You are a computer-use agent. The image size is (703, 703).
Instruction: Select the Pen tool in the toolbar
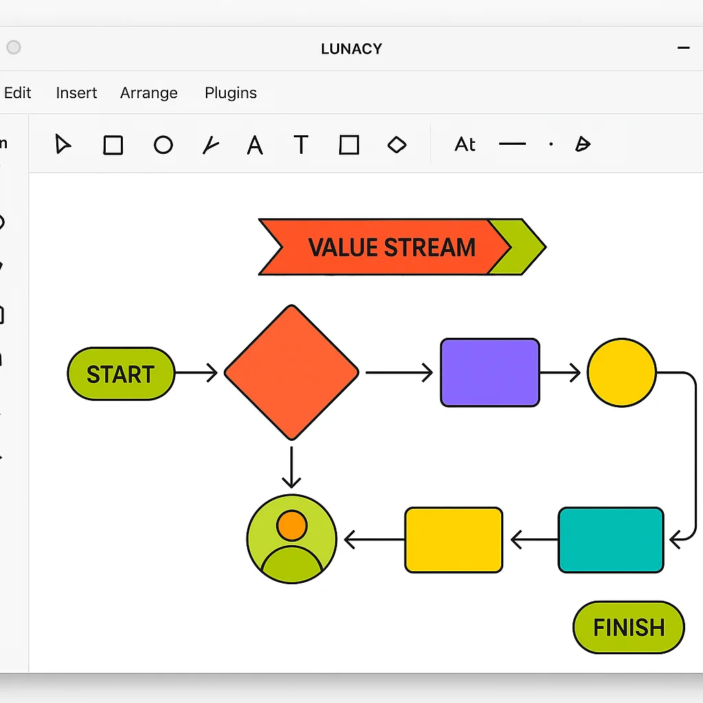point(210,145)
